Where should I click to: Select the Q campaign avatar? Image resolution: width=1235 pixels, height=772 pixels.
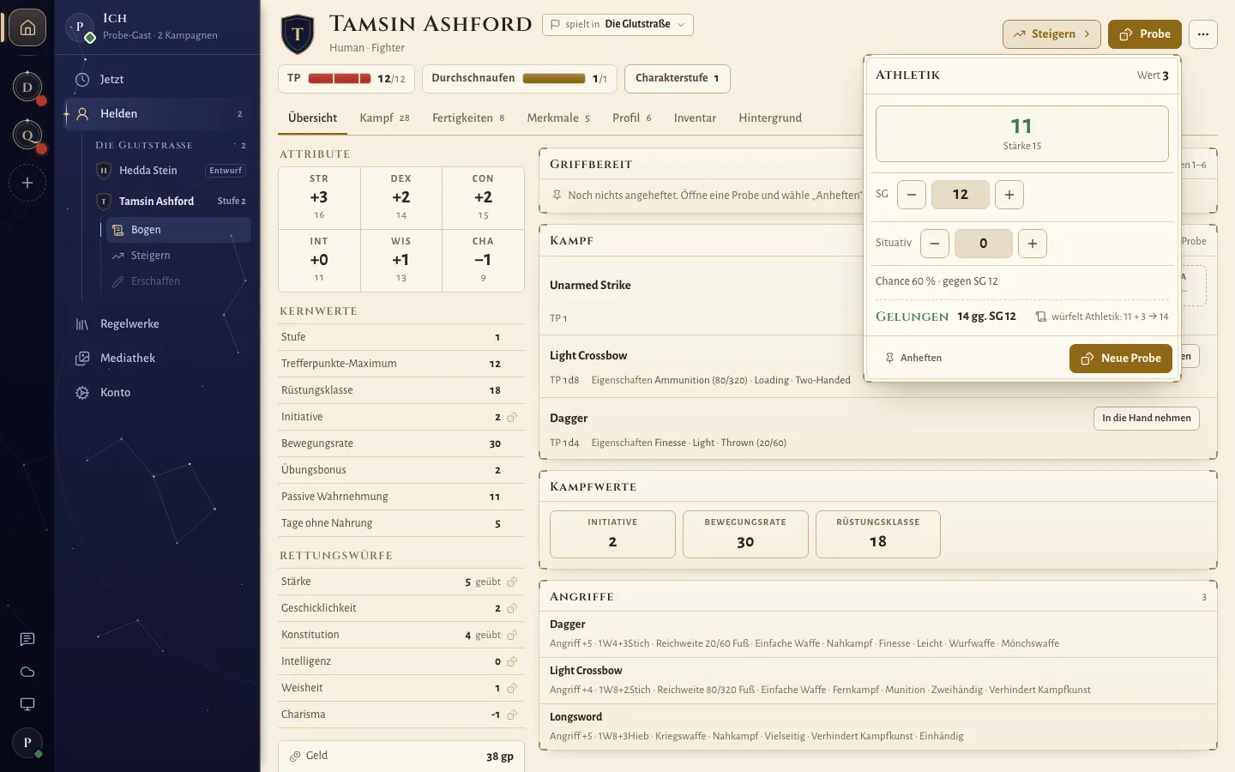pos(27,135)
